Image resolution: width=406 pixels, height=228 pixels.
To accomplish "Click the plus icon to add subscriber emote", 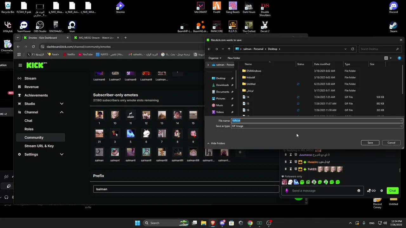I will click(x=240, y=152).
